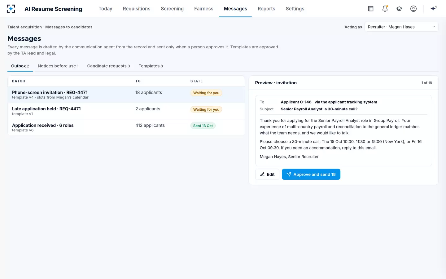Switch to Notices before use tab
Viewport: 446px width, 279px height.
pyautogui.click(x=58, y=66)
